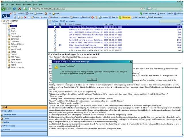Image resolution: width=184 pixels, height=138 pixels.
Task: Forward the selected message
Action: [x=64, y=17]
